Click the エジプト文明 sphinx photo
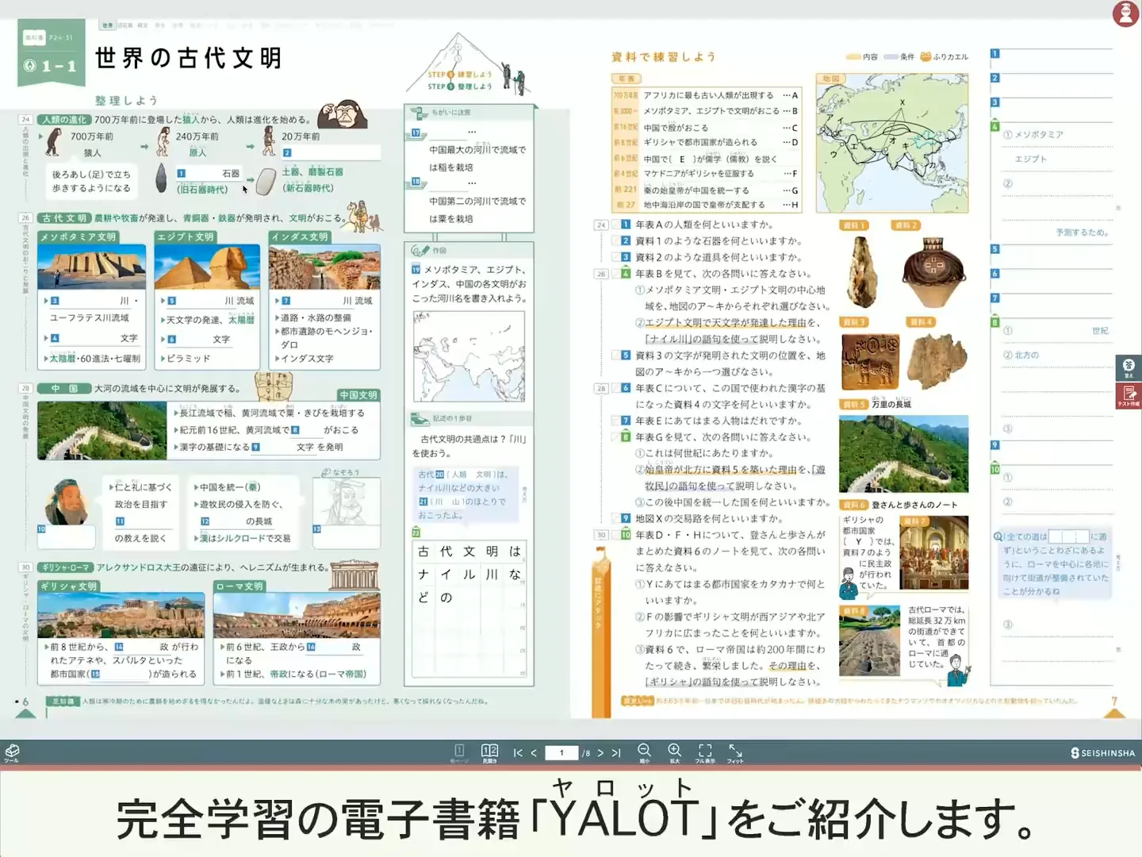Image resolution: width=1142 pixels, height=857 pixels. point(207,267)
